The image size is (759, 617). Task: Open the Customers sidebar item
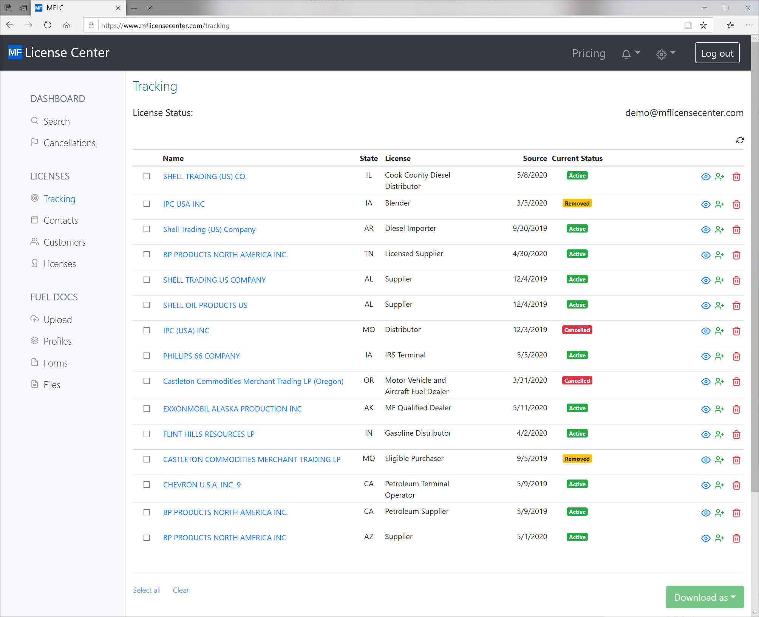(x=64, y=242)
